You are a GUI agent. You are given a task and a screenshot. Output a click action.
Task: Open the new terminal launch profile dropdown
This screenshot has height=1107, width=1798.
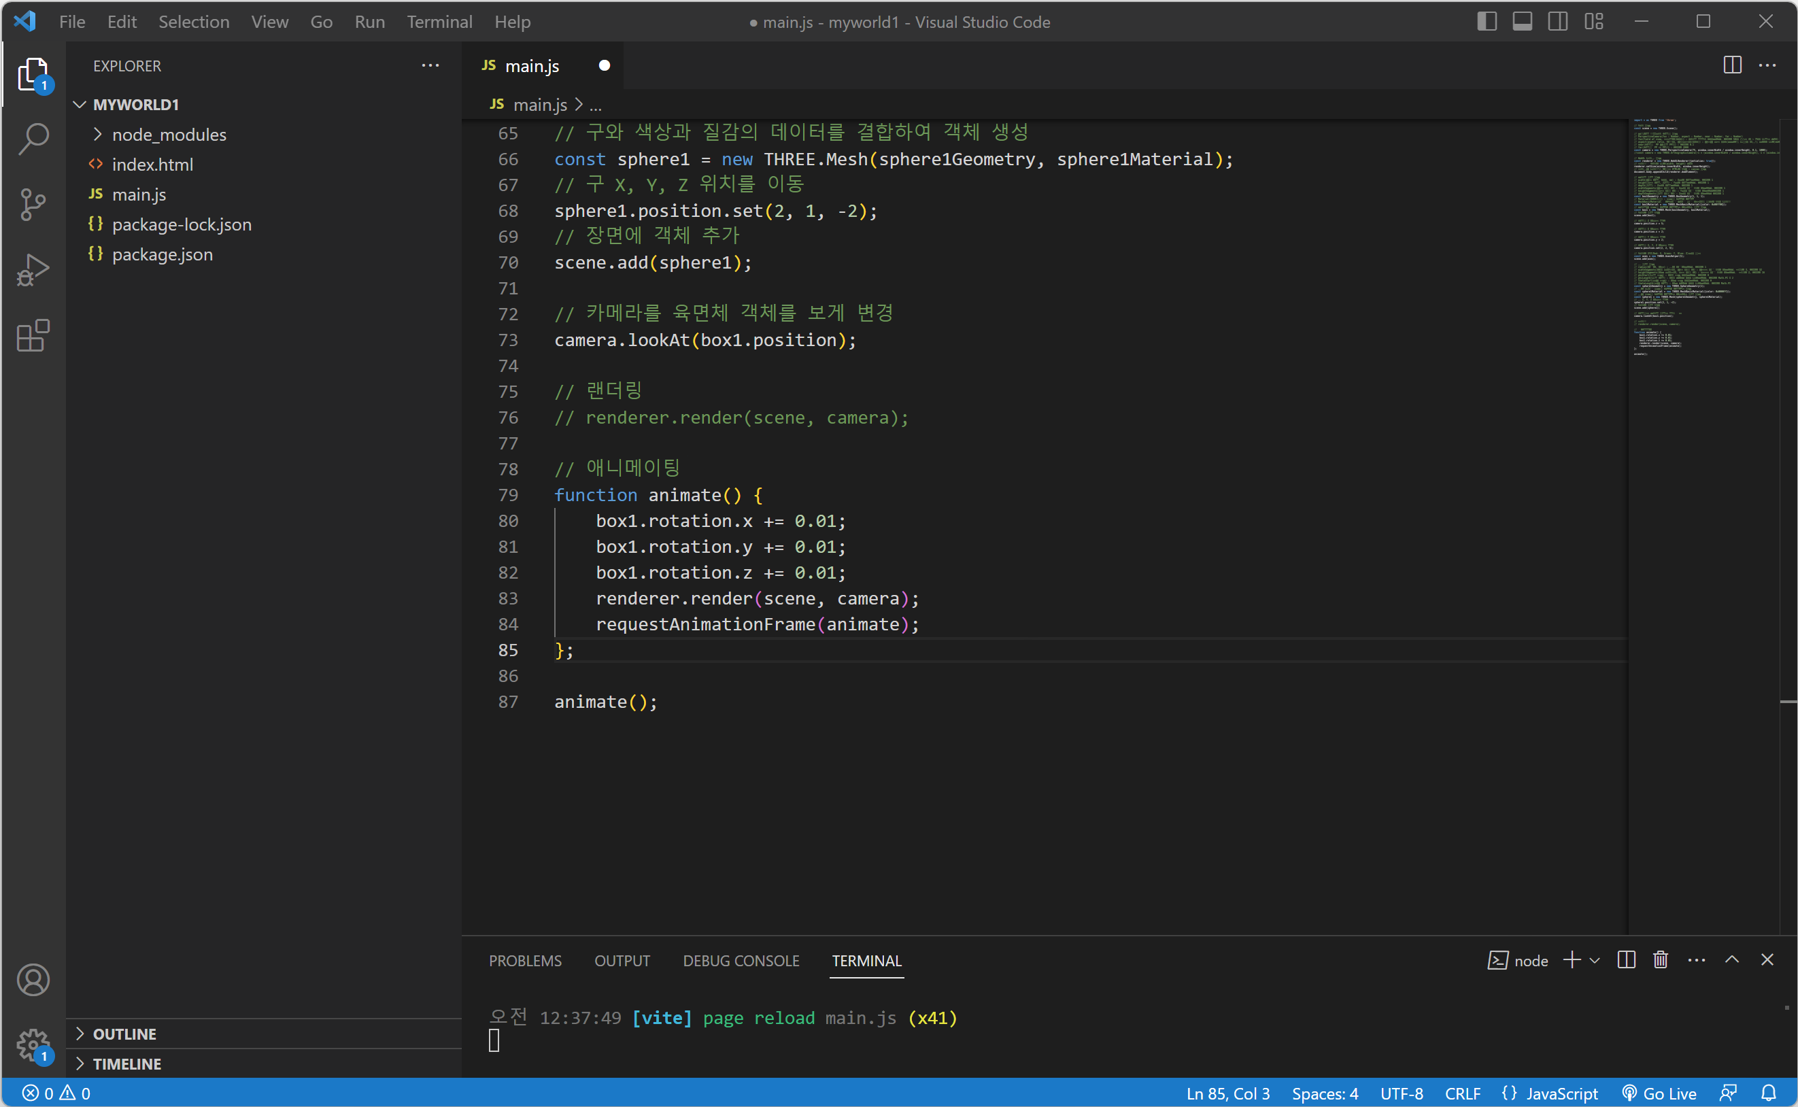coord(1595,960)
